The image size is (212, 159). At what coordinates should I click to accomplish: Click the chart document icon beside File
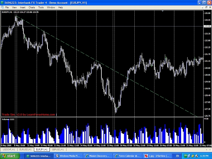point(2,7)
